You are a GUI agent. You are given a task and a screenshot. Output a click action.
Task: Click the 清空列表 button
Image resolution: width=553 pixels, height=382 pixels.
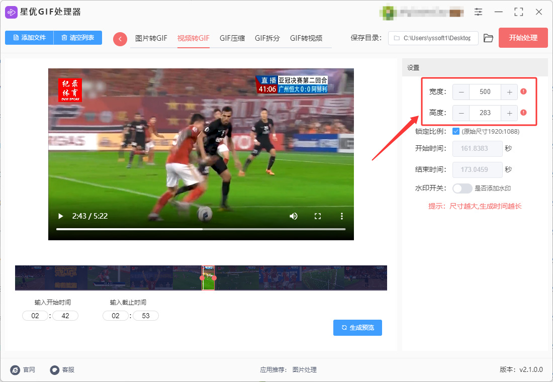77,38
